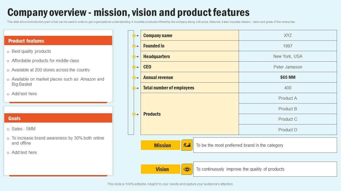Click the vision statement text box
The height and width of the screenshot is (191, 341).
point(265,169)
